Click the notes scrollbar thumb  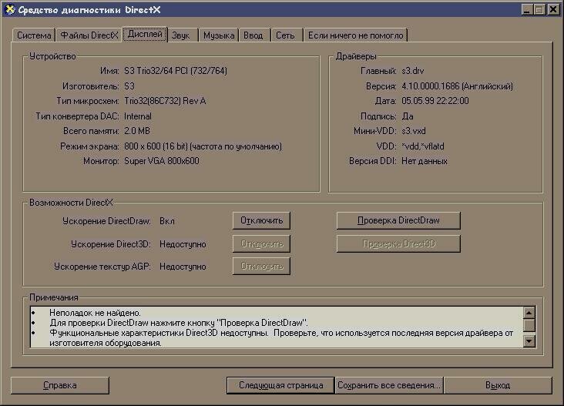click(529, 325)
